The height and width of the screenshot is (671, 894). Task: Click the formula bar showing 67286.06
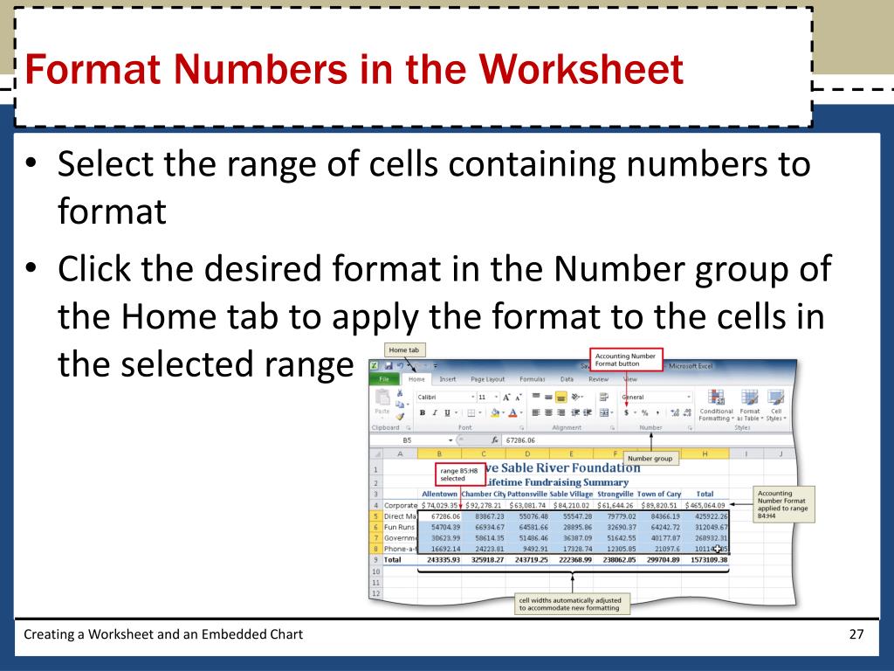tap(647, 440)
